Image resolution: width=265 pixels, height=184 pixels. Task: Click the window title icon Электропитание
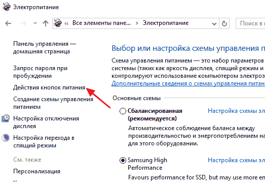(x=6, y=7)
